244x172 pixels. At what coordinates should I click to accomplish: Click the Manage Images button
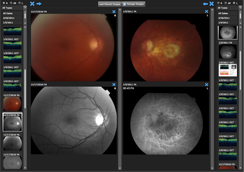(x=133, y=4)
